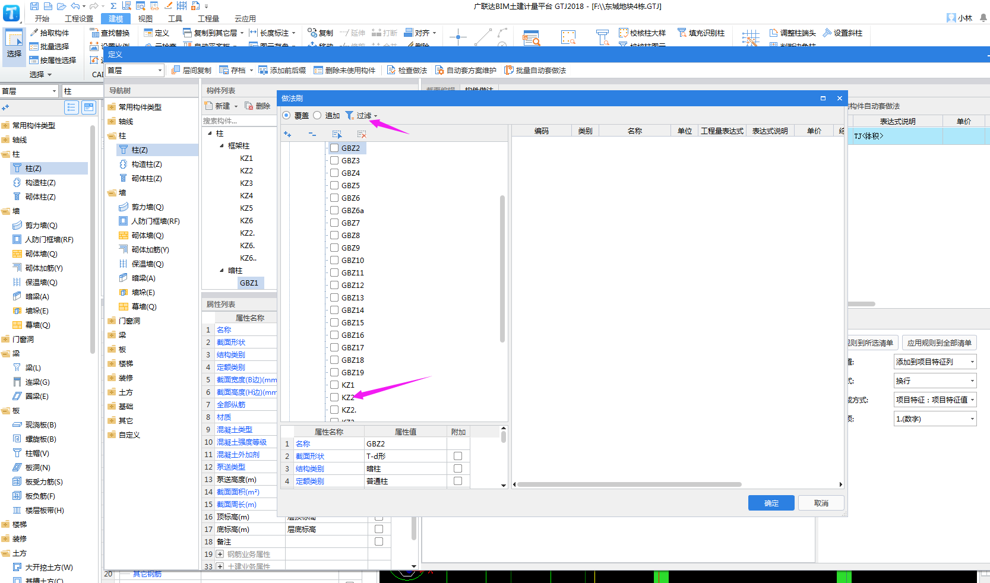
Task: Open the 工程量 ribbon tab
Action: [x=208, y=18]
